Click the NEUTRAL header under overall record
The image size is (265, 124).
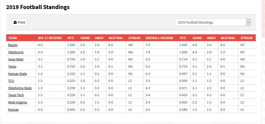tap(228, 38)
